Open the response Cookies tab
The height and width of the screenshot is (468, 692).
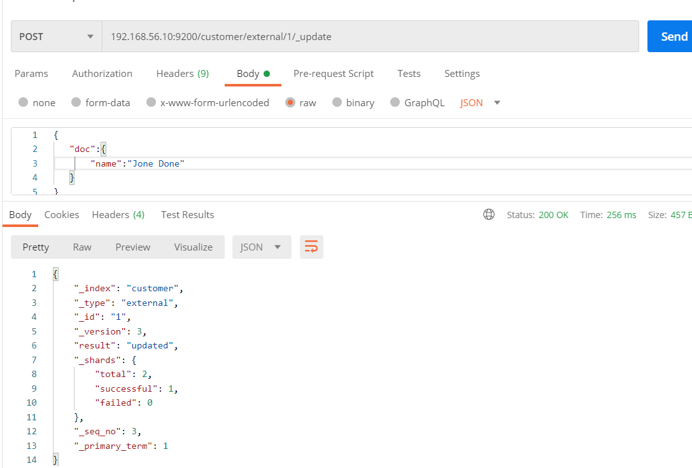[62, 215]
